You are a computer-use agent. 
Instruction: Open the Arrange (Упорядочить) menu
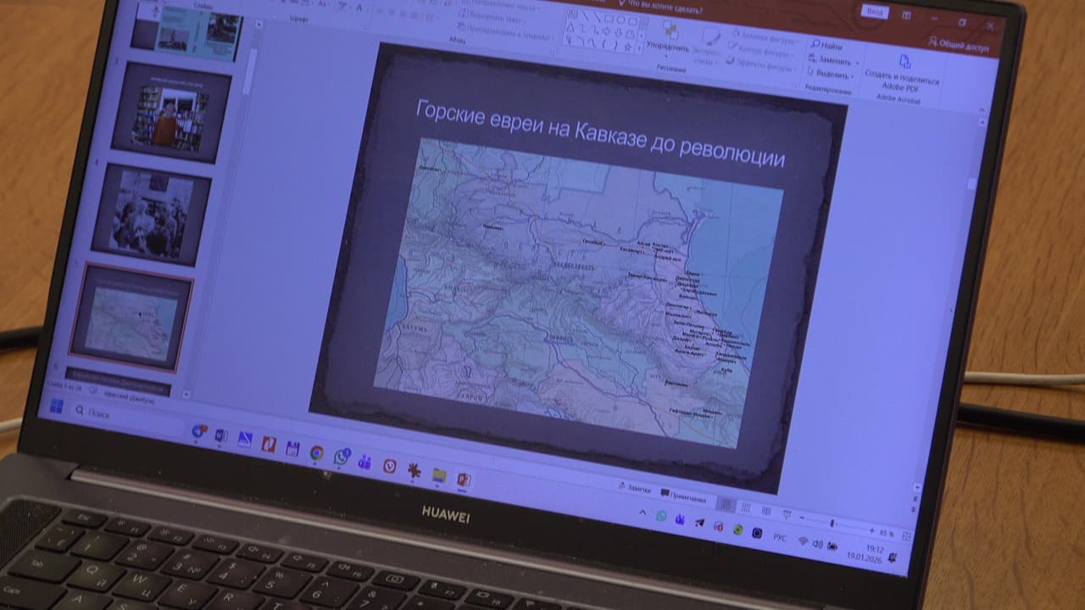point(668,38)
